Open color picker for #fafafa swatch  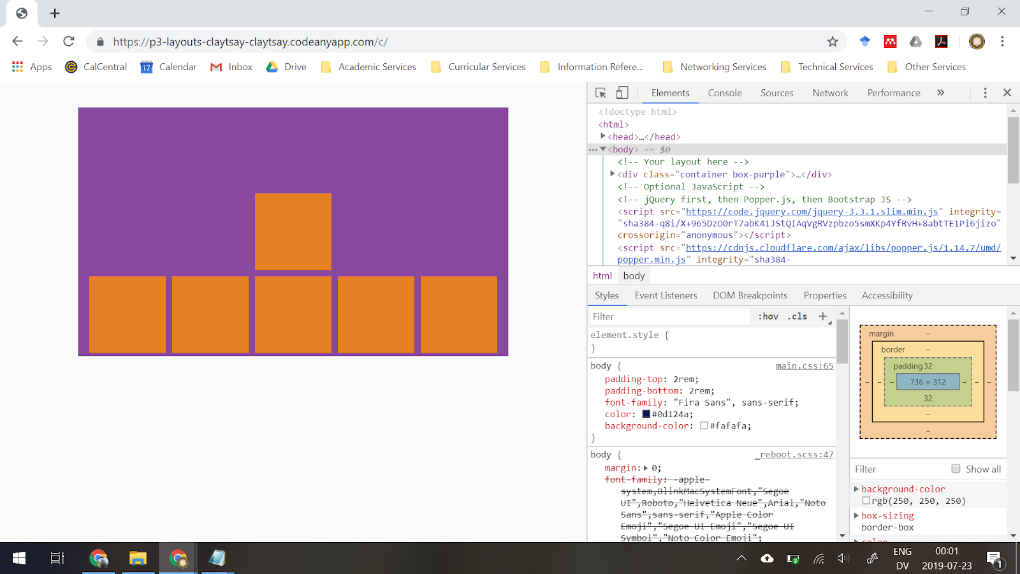pyautogui.click(x=704, y=426)
